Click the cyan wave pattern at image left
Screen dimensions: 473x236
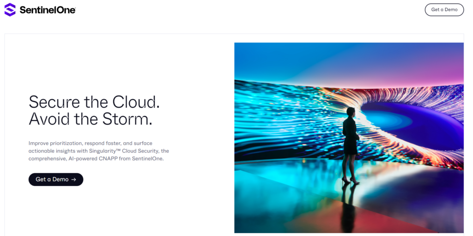tap(268, 120)
